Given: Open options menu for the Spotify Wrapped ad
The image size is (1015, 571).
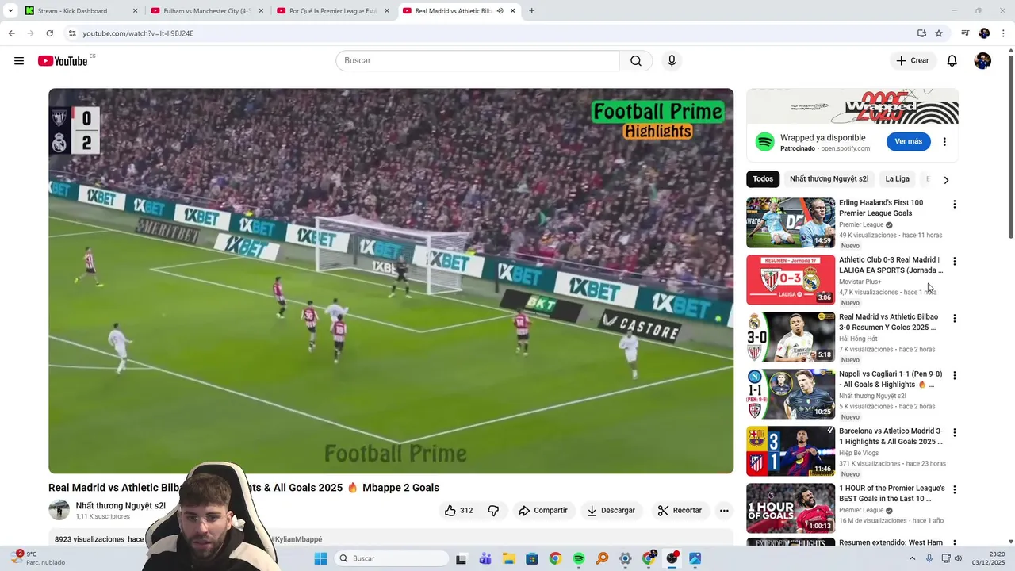Looking at the screenshot, I should point(944,142).
